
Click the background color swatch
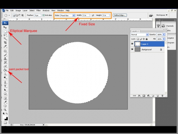[x=7, y=119]
